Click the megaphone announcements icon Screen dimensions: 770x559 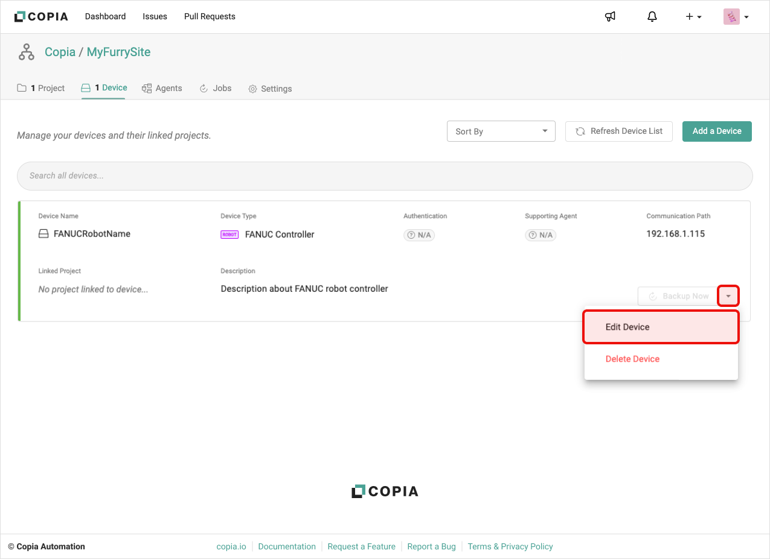[610, 17]
